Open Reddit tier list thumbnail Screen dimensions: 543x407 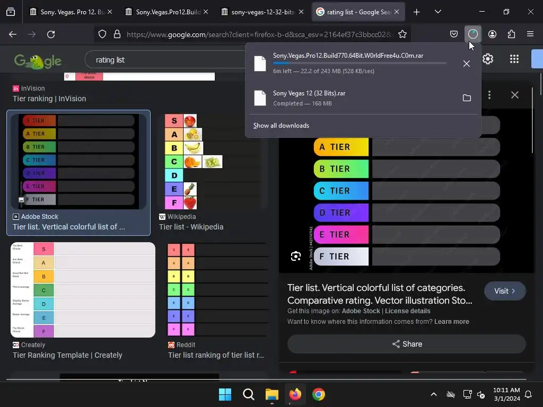pyautogui.click(x=217, y=290)
